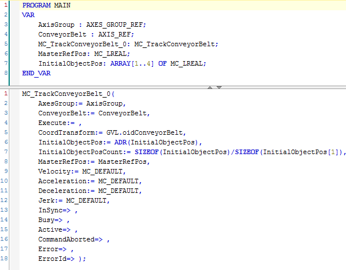
Task: Click 'ADR(InitialObjectPos)' in the implementation code
Action: coord(156,142)
